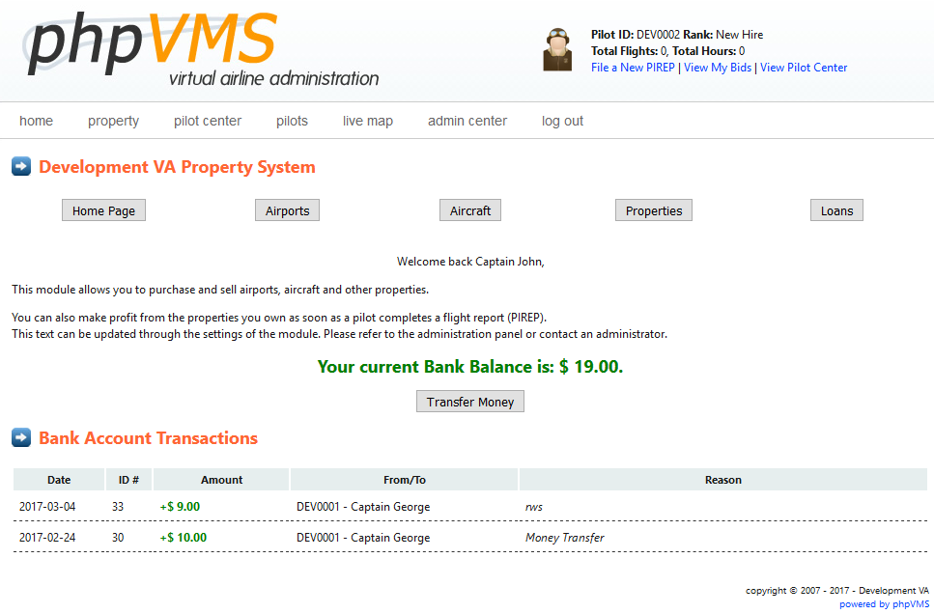
Task: Click Captain George in the 2017-03-04 row
Action: (363, 506)
